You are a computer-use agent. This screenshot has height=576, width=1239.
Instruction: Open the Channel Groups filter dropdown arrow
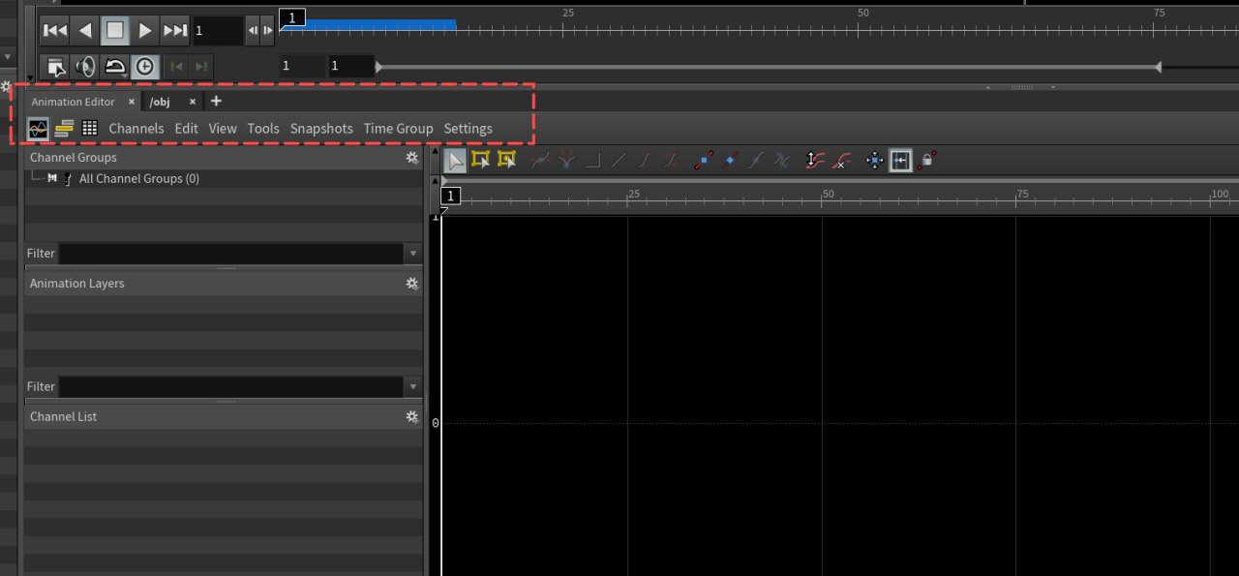click(413, 254)
